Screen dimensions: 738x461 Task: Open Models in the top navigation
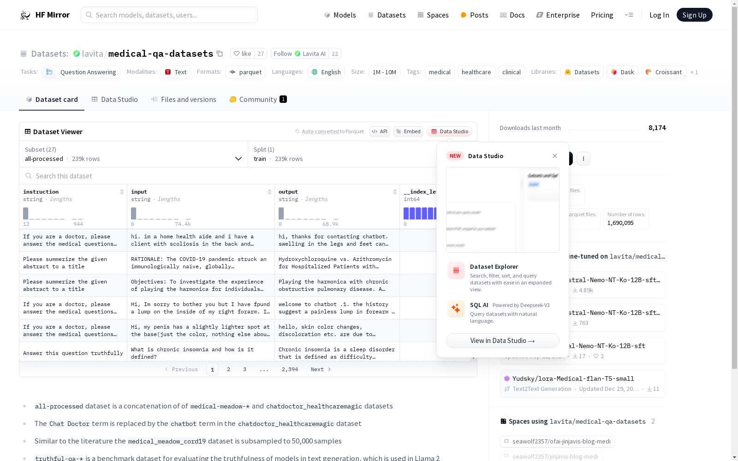pos(340,15)
